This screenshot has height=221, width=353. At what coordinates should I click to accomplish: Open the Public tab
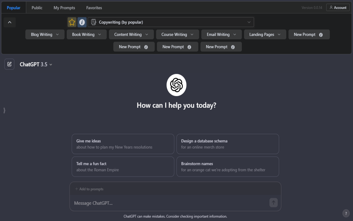point(37,8)
